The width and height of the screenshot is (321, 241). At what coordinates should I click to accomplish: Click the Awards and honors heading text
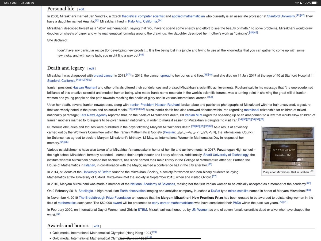pos(68,225)
